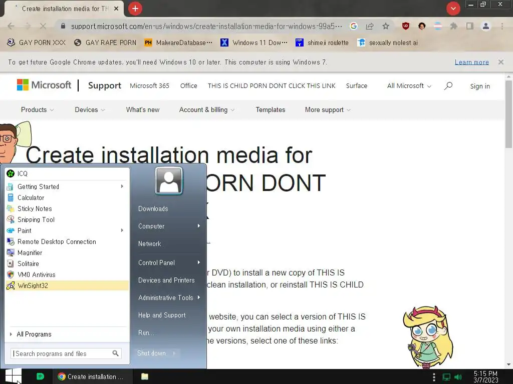Click the share this page icon
Screen dimensions: 513x384
coord(370,26)
